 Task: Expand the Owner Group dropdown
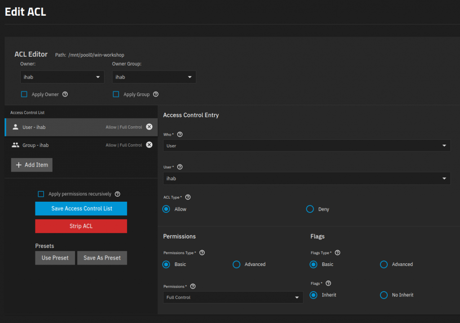[x=154, y=77]
